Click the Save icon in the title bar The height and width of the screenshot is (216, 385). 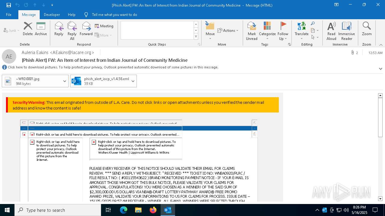9,5
